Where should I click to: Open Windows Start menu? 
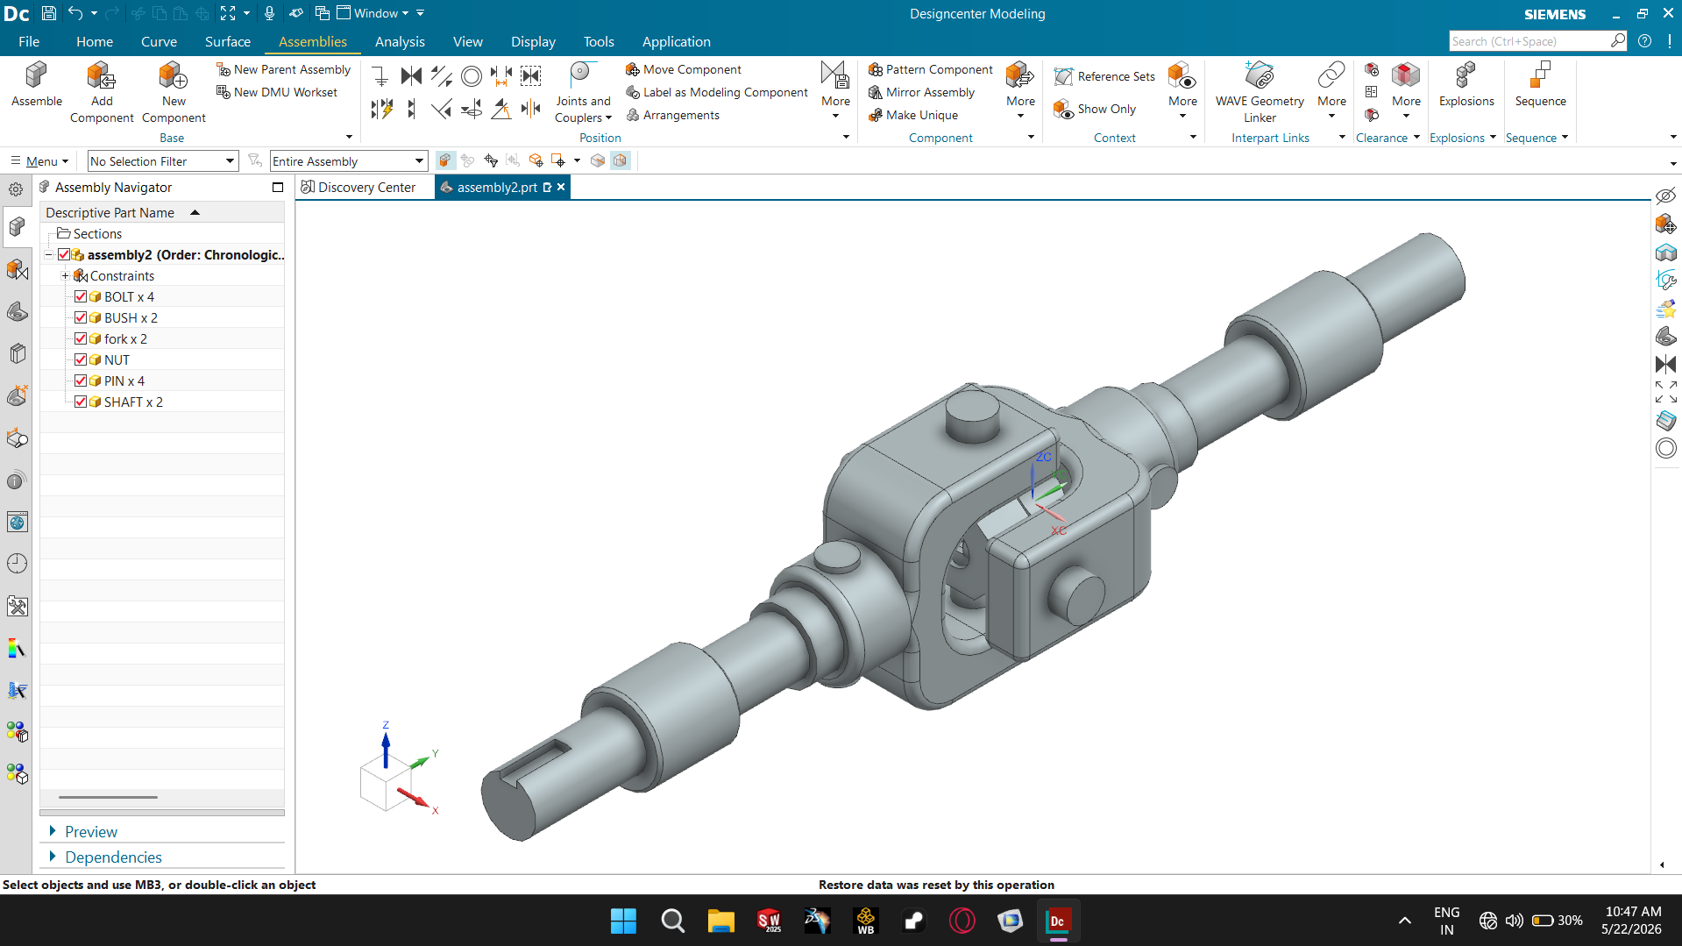point(623,921)
